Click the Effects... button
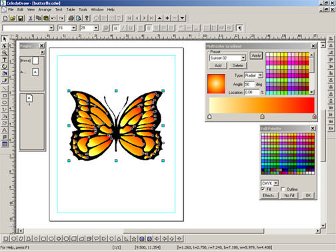This screenshot has width=336, height=252. 269,195
